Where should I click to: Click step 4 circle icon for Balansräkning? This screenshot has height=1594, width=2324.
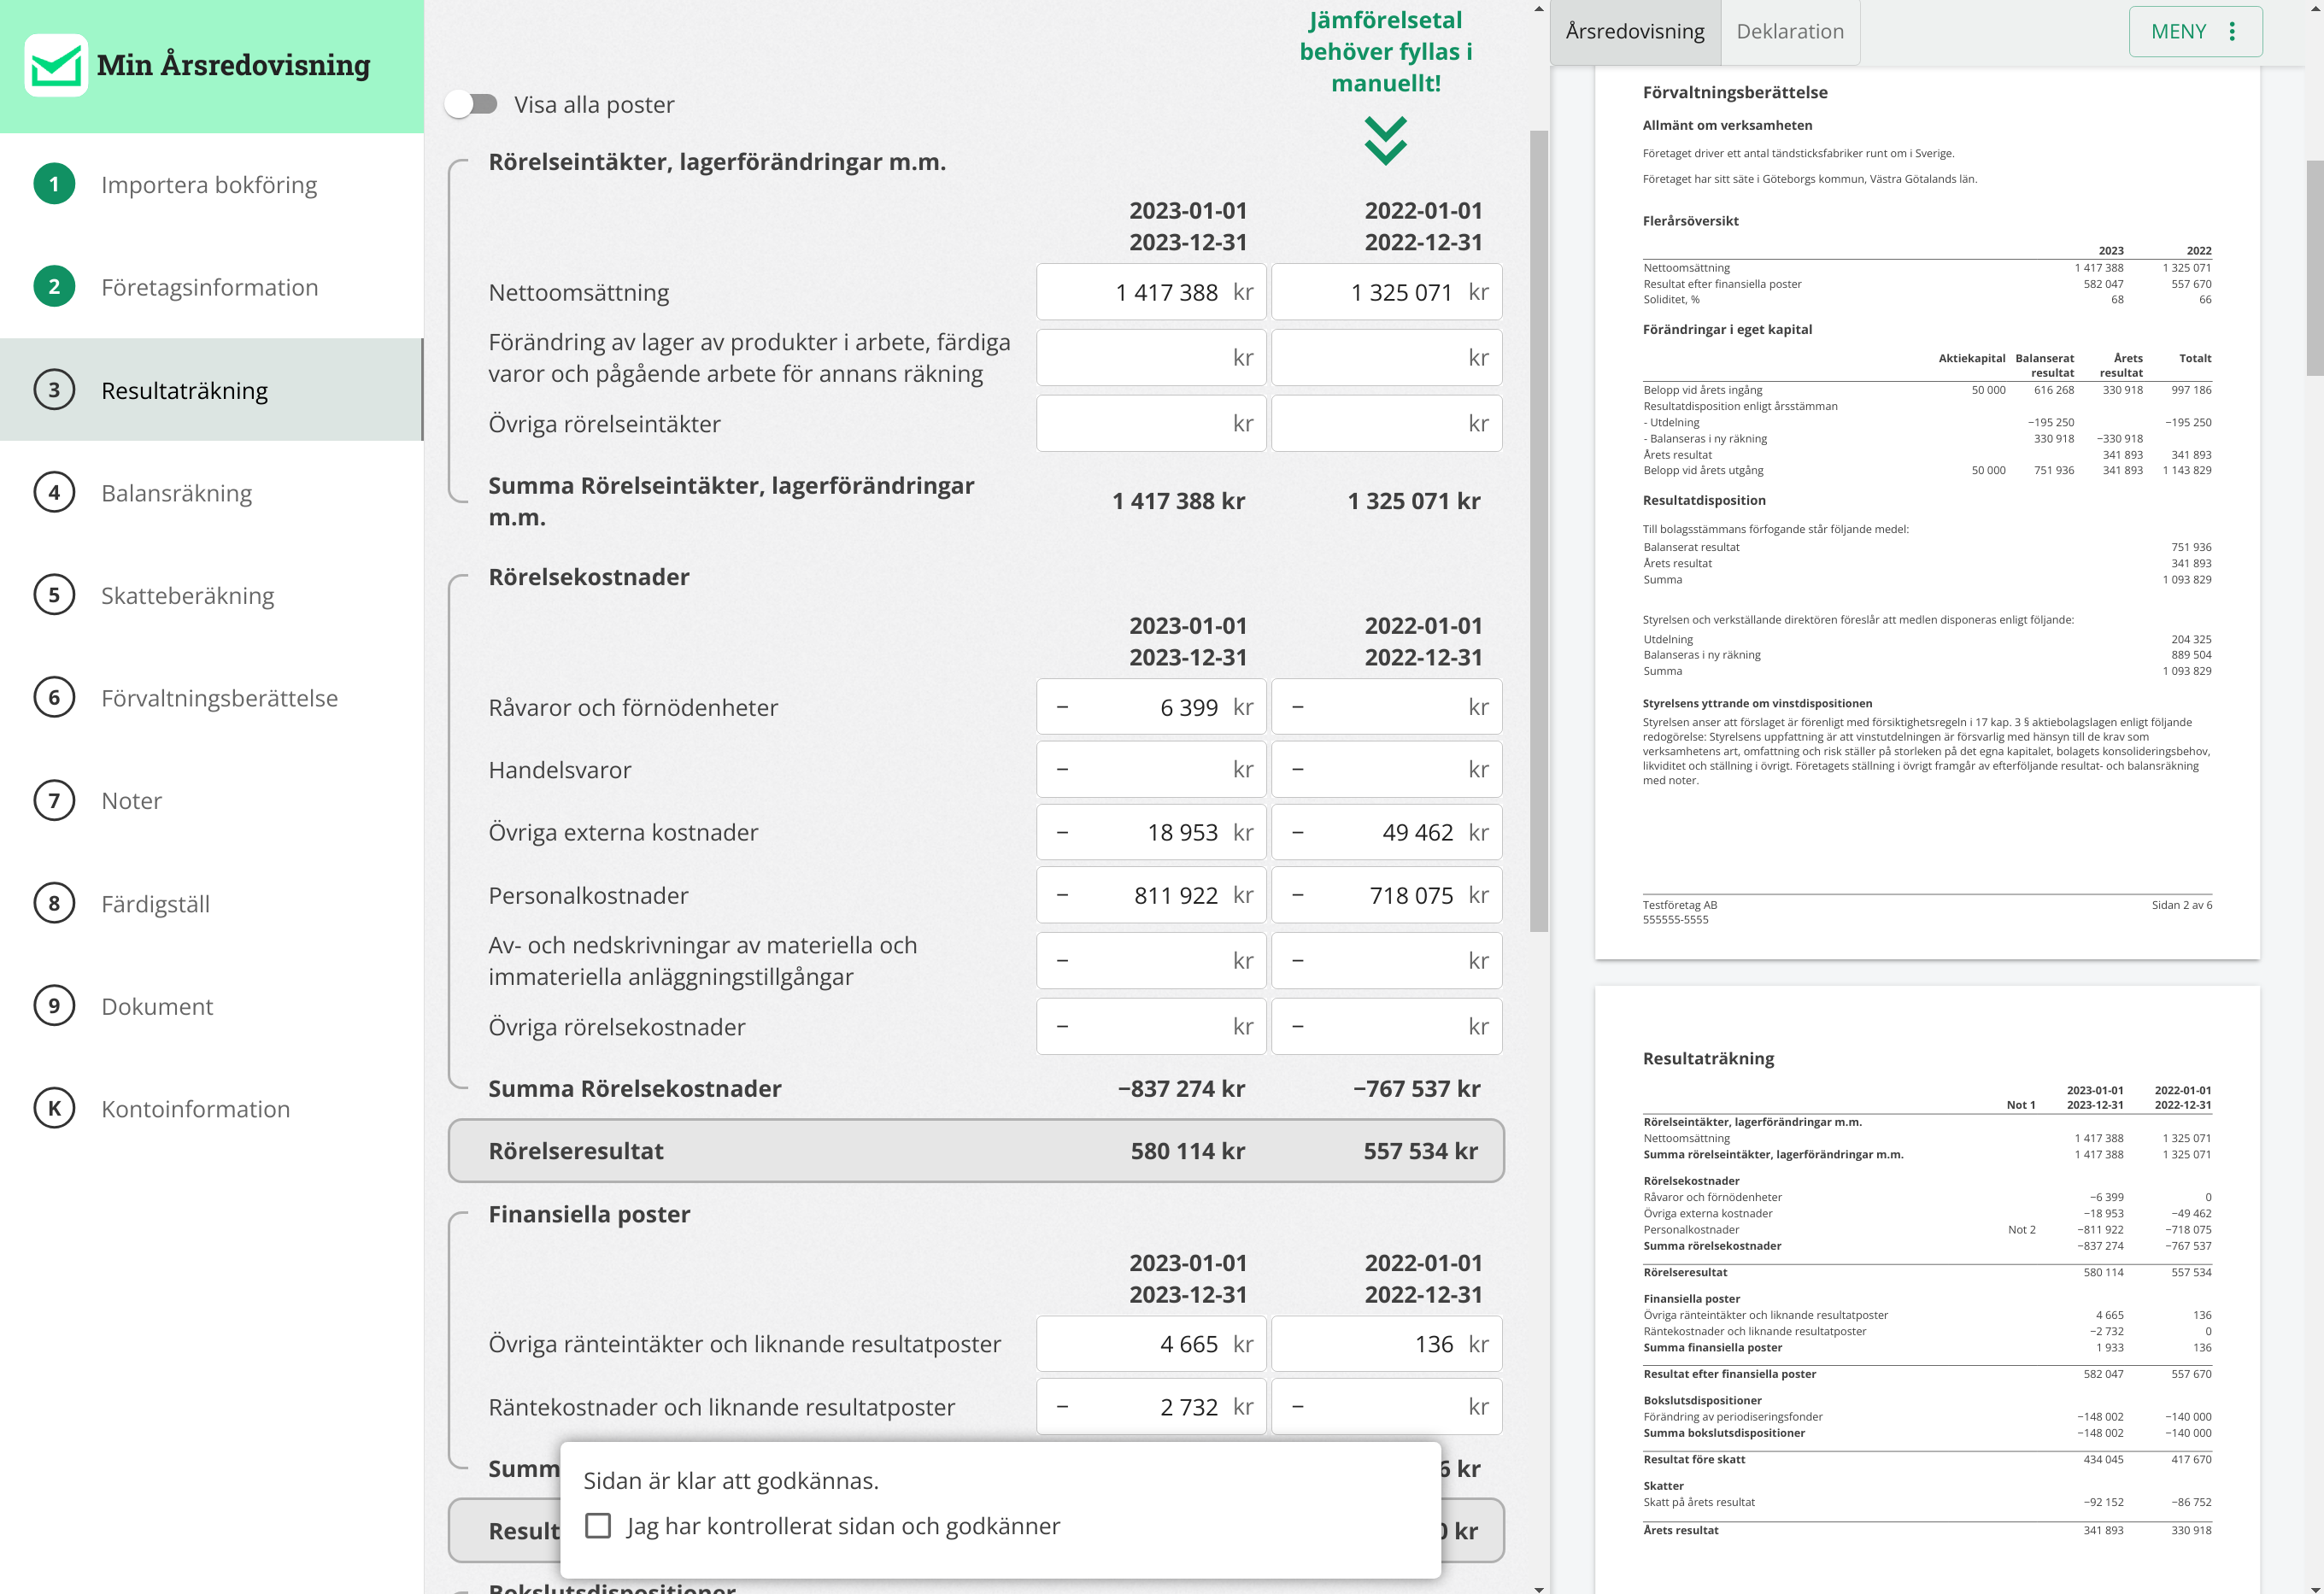(54, 493)
